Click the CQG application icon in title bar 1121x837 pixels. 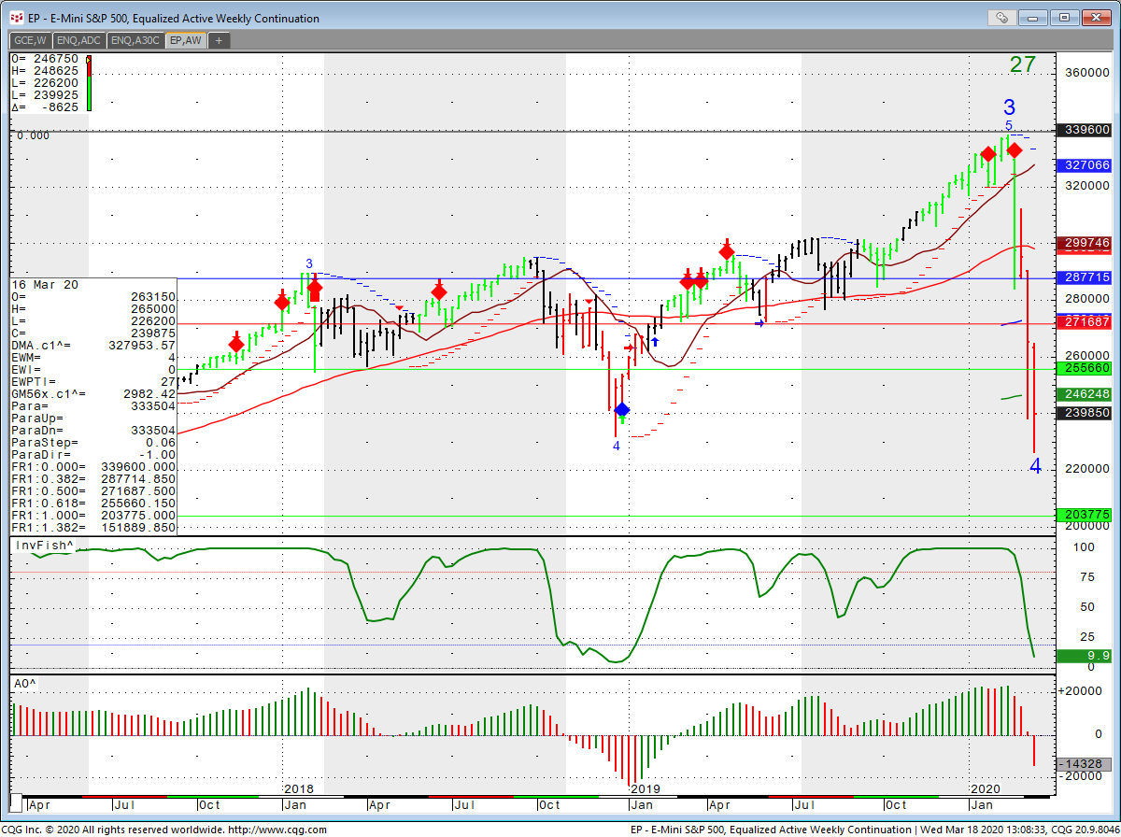pos(17,18)
